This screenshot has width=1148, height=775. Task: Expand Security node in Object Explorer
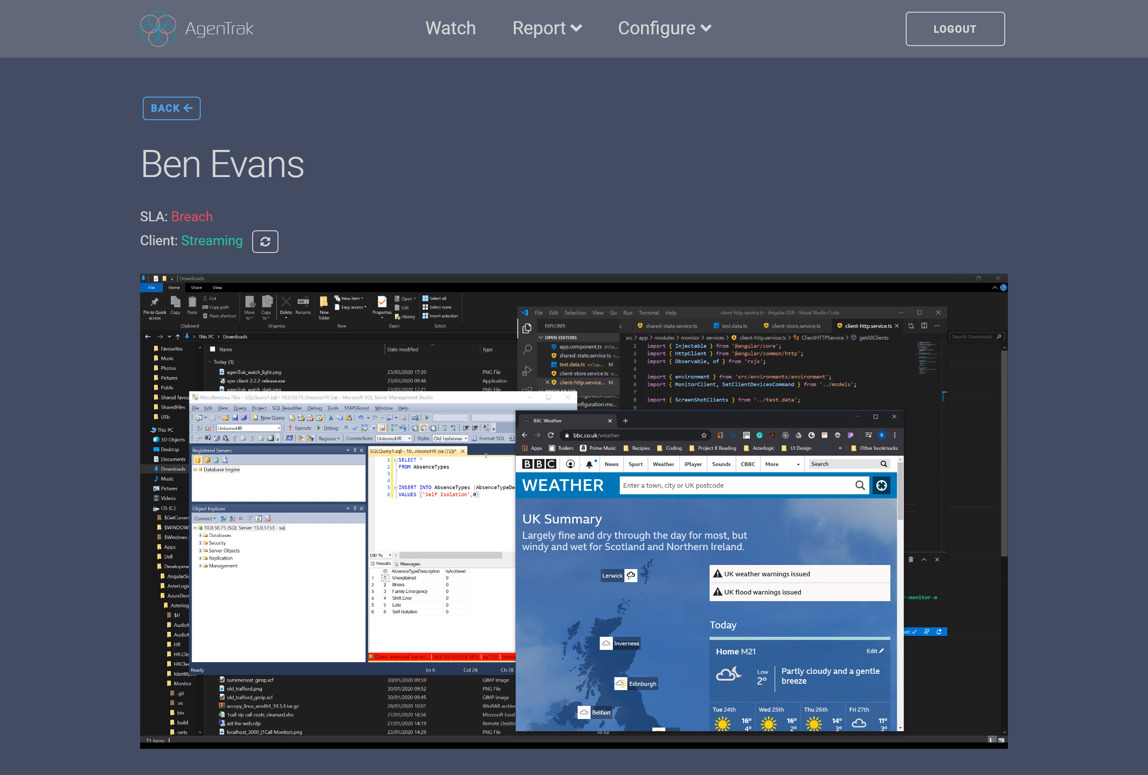200,543
